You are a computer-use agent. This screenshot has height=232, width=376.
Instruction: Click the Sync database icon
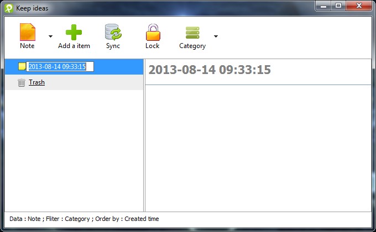(113, 32)
